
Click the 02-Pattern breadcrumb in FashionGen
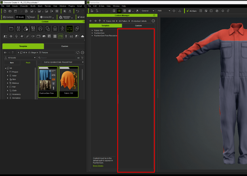point(123,21)
